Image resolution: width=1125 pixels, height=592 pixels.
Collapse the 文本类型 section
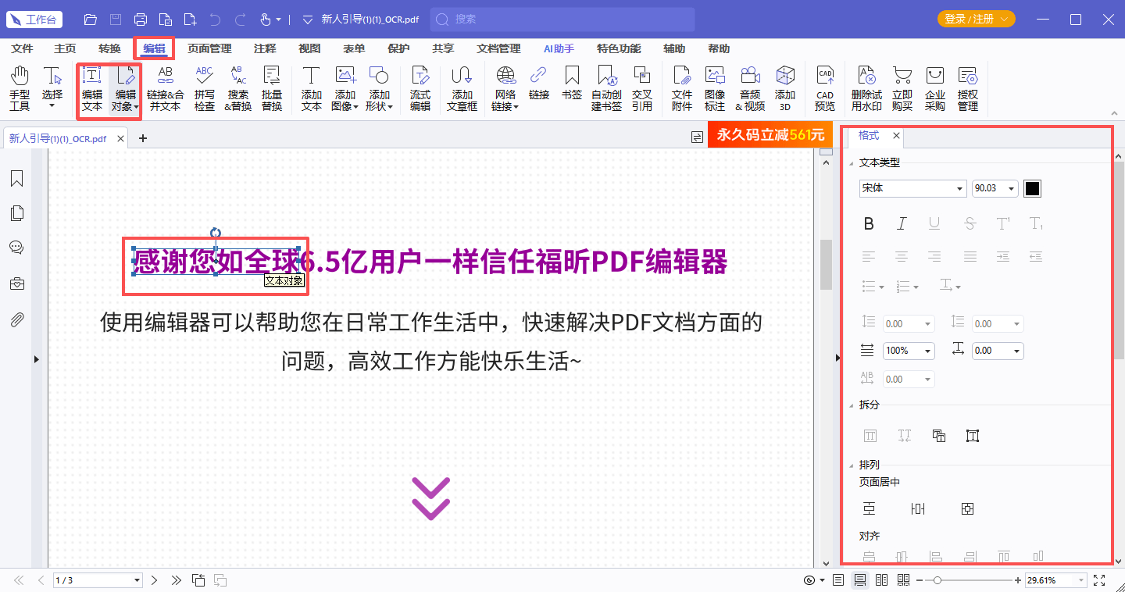point(852,162)
